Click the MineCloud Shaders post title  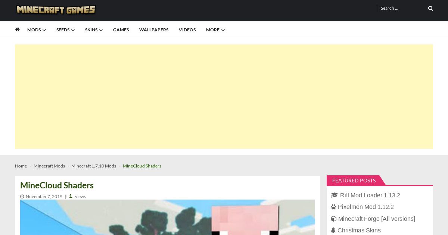(57, 185)
